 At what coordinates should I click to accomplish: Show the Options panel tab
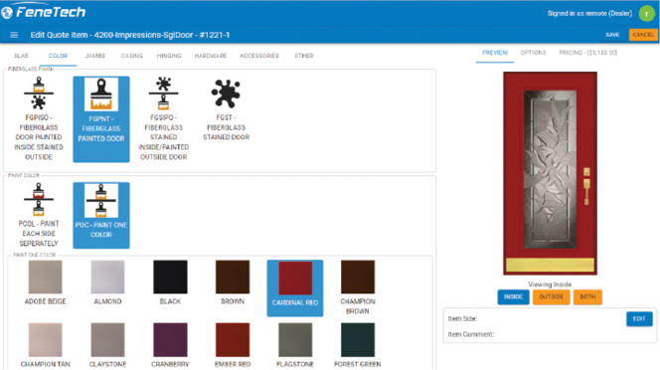click(534, 53)
